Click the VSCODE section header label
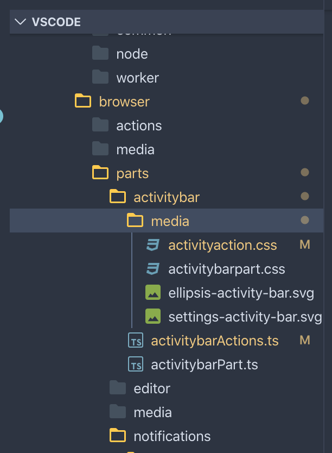The image size is (332, 453). (x=56, y=22)
